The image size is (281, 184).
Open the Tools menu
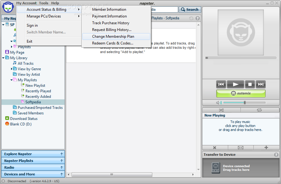pyautogui.click(x=44, y=3)
